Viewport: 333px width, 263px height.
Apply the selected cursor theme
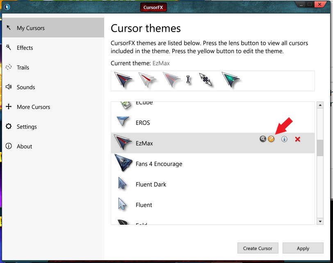[x=303, y=248]
